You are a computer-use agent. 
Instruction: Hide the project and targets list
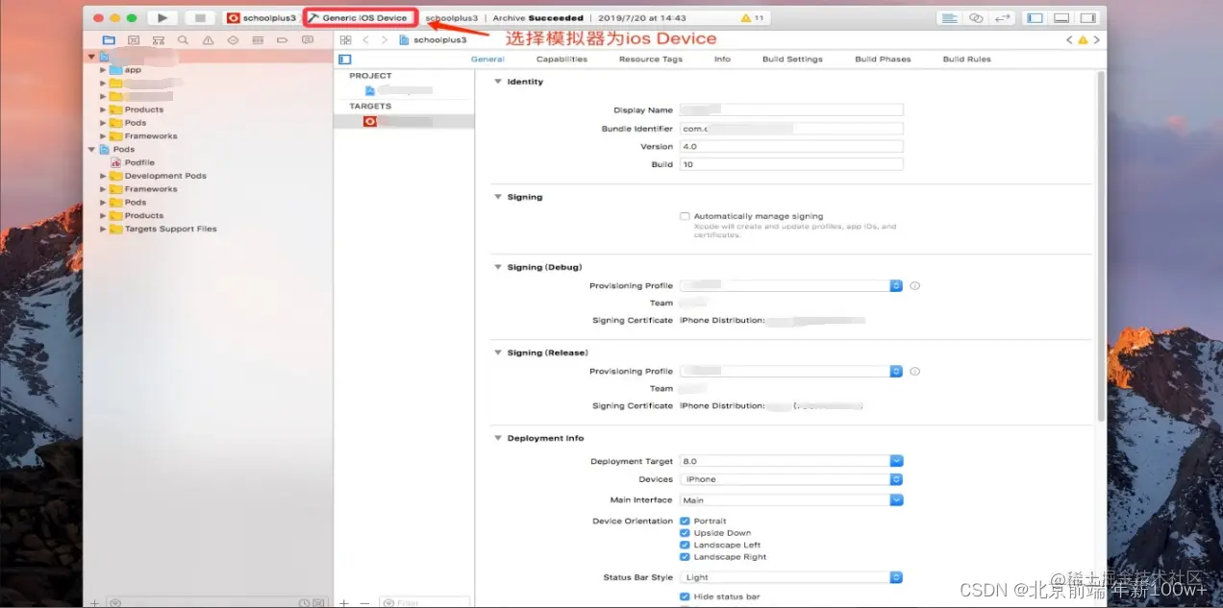pyautogui.click(x=346, y=60)
